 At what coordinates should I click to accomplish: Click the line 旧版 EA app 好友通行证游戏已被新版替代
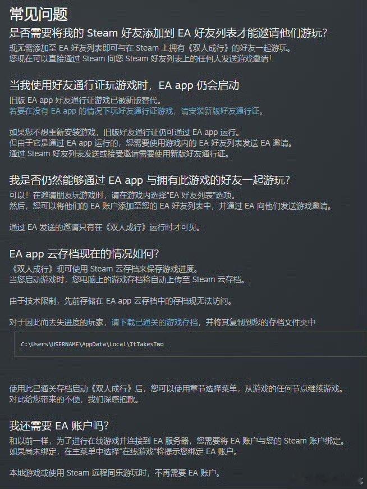[x=86, y=101]
